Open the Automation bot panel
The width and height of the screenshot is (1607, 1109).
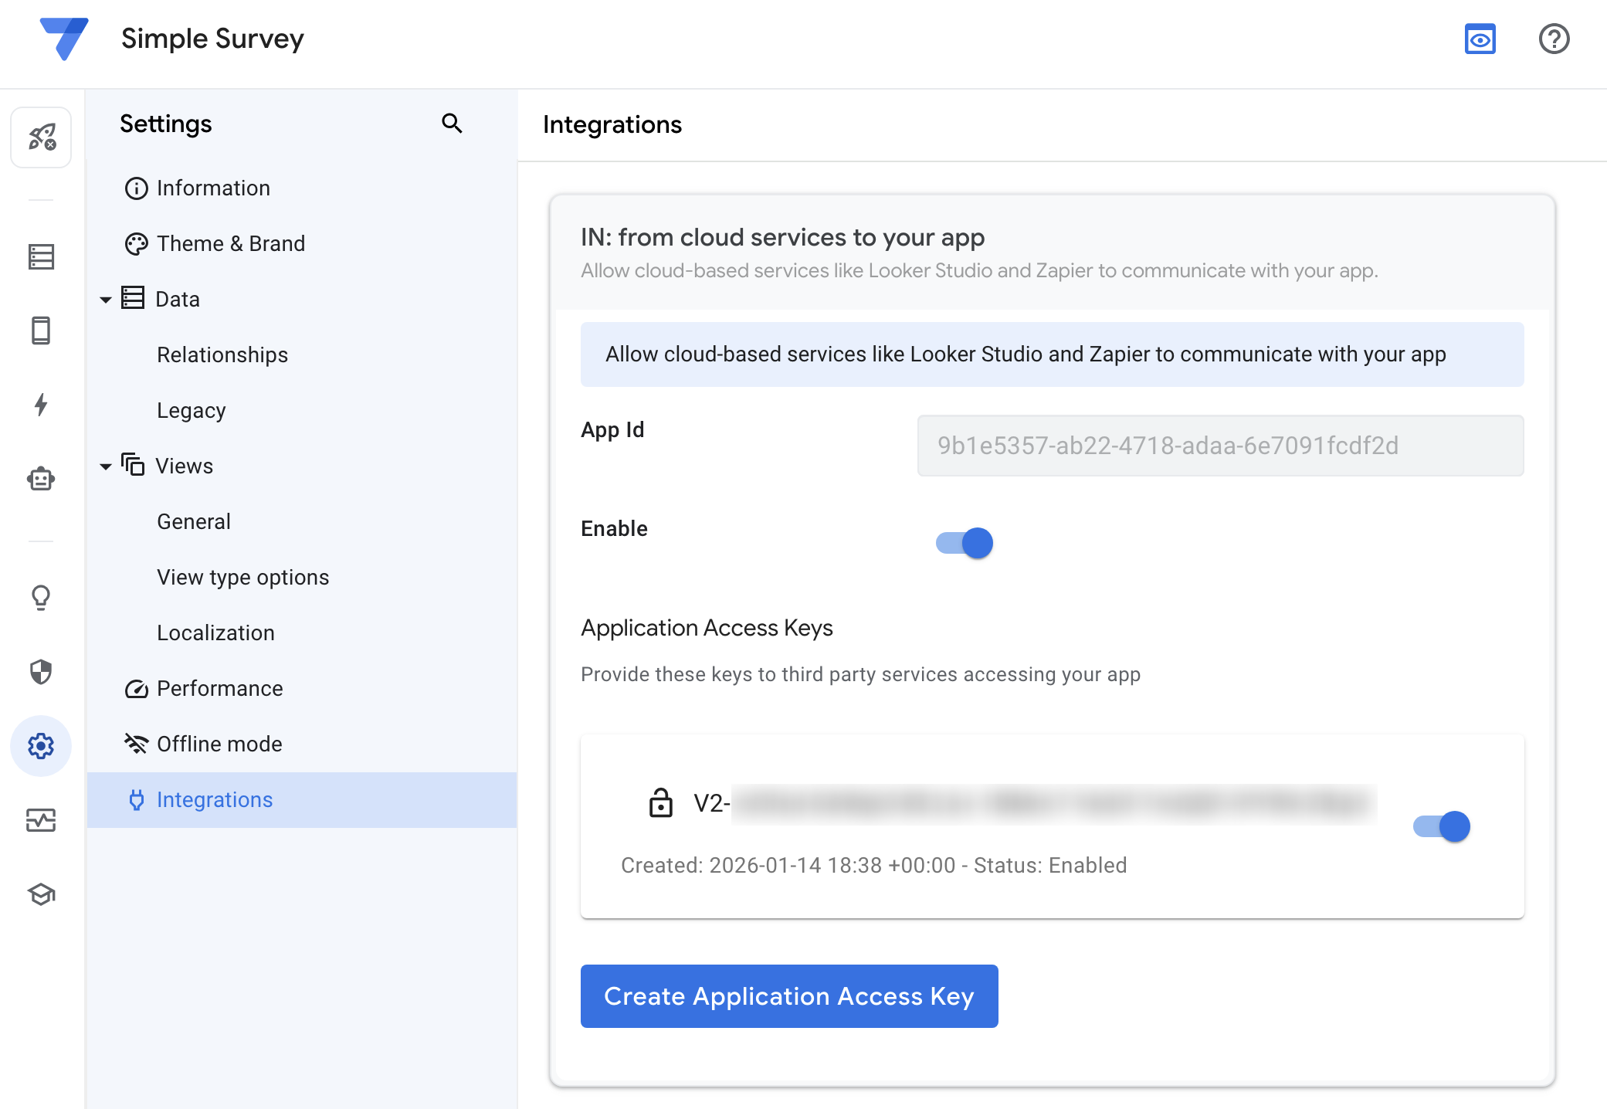point(41,479)
